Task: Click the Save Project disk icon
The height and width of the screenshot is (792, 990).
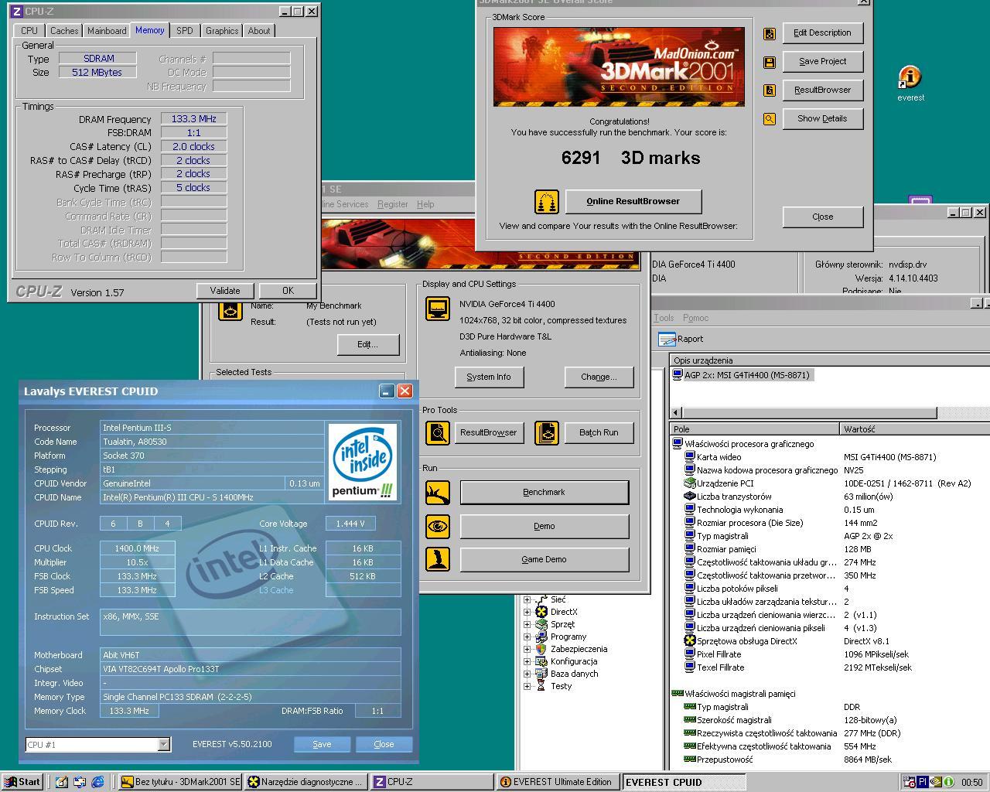Action: click(x=769, y=62)
